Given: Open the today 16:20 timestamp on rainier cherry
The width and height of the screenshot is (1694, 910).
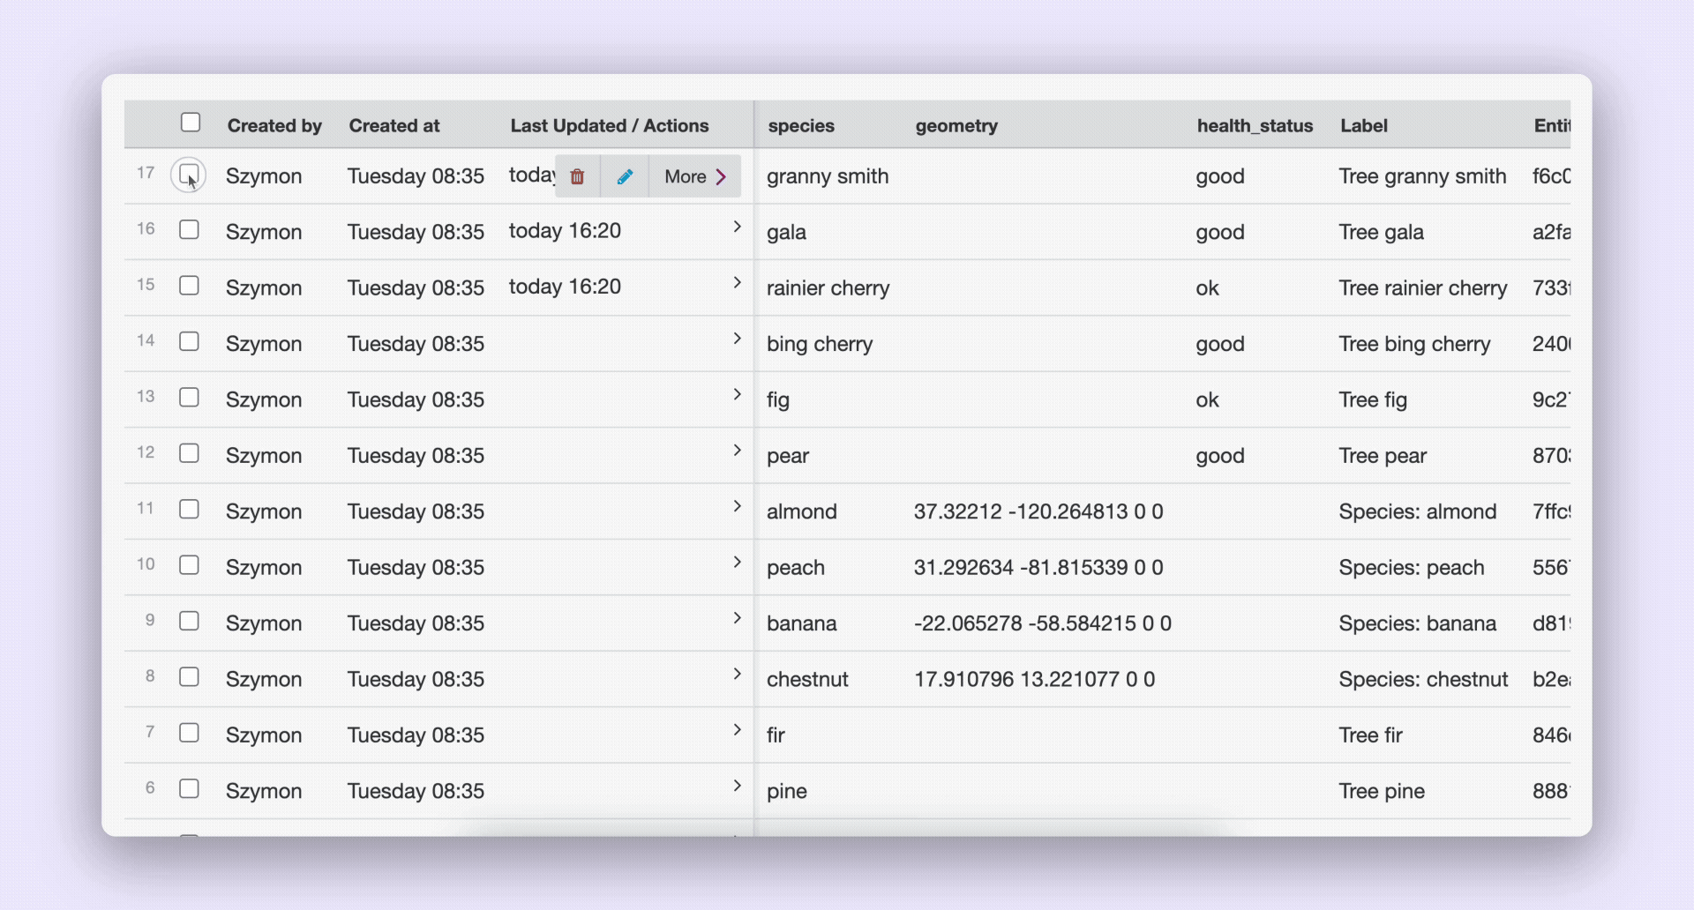Looking at the screenshot, I should click(565, 286).
